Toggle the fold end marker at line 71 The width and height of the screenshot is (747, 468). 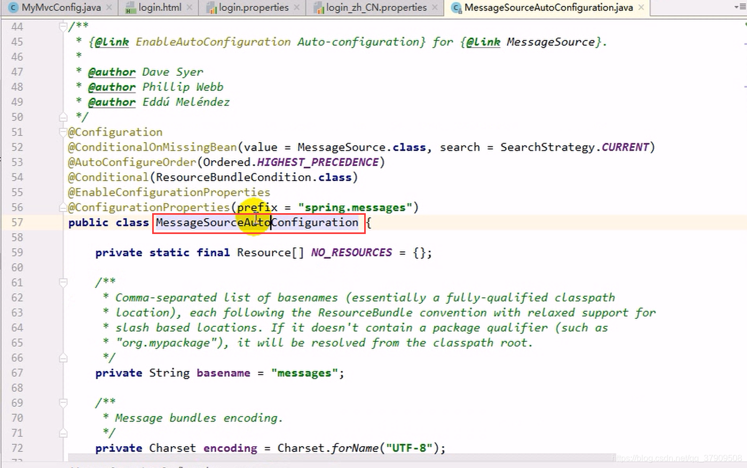(x=63, y=433)
